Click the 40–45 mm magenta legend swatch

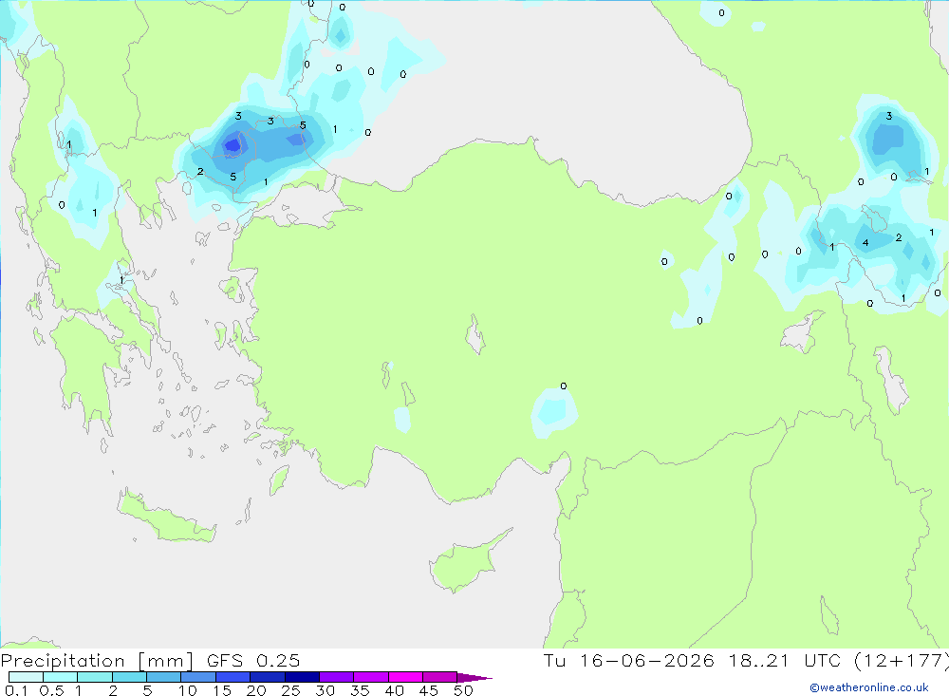pyautogui.click(x=405, y=677)
